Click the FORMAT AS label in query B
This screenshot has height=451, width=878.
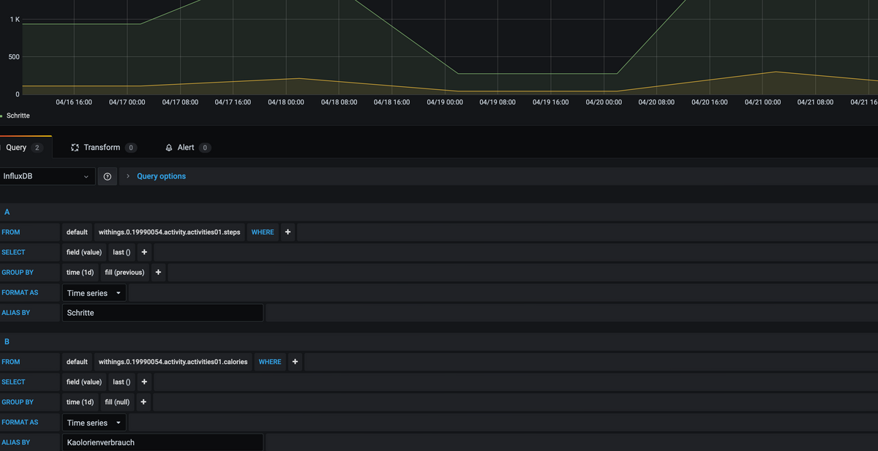[x=20, y=422]
